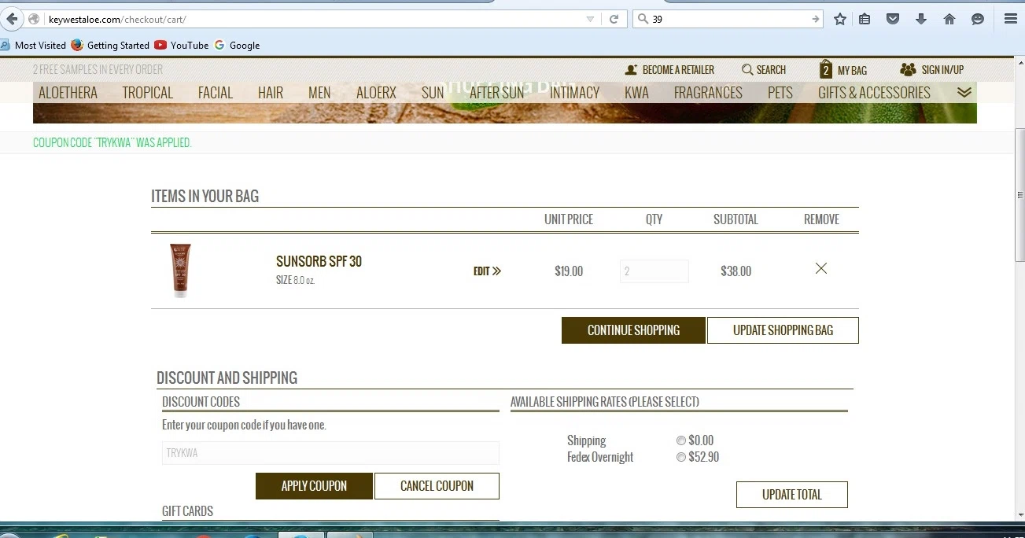Screen dimensions: 1025x538
Task: Click the Continue Shopping button
Action: (x=633, y=330)
